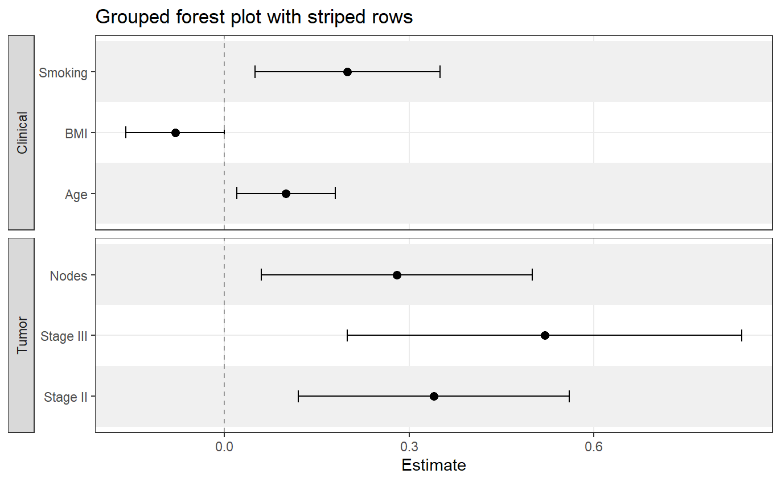
Task: Click the Stage II row label
Action: (65, 397)
